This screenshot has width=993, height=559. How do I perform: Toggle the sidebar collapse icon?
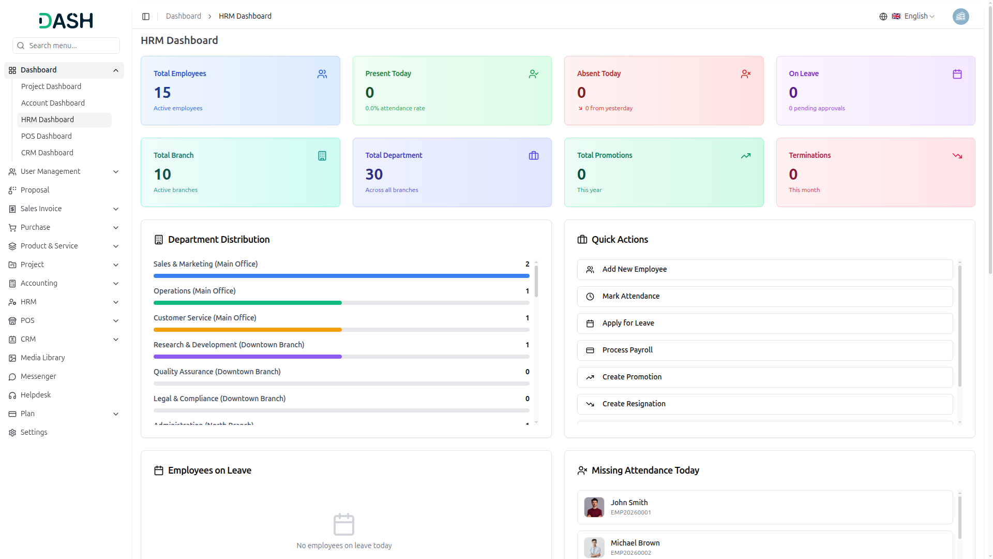(146, 17)
